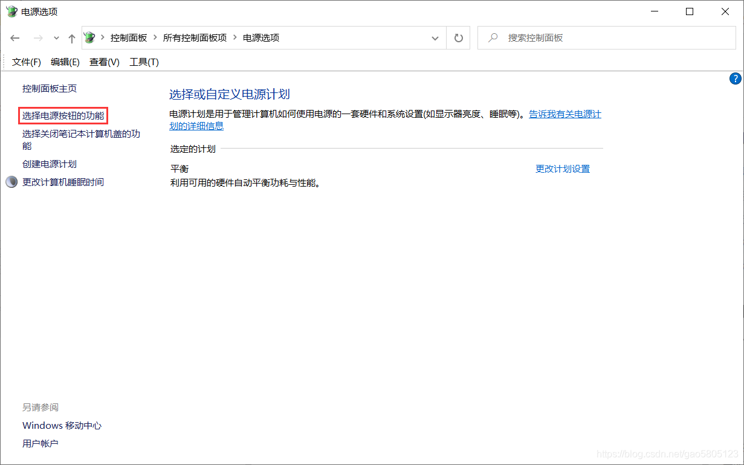Viewport: 744px width, 465px height.
Task: Click the Refresh button in address bar
Action: click(x=458, y=37)
